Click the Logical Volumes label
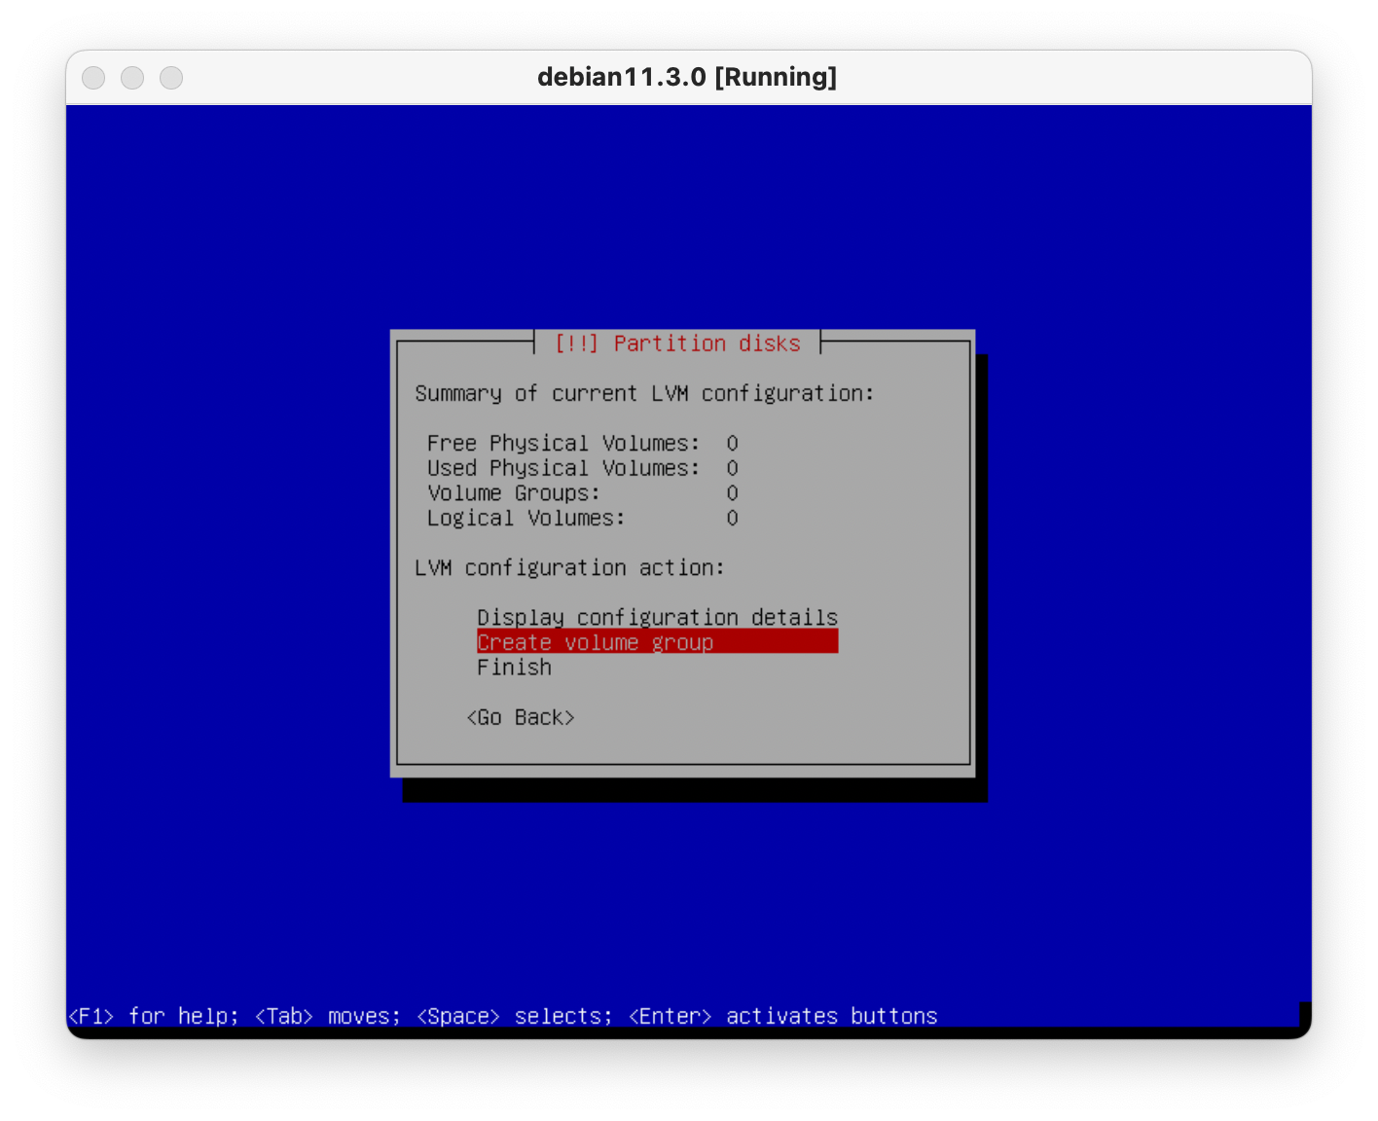1378x1121 pixels. [526, 519]
